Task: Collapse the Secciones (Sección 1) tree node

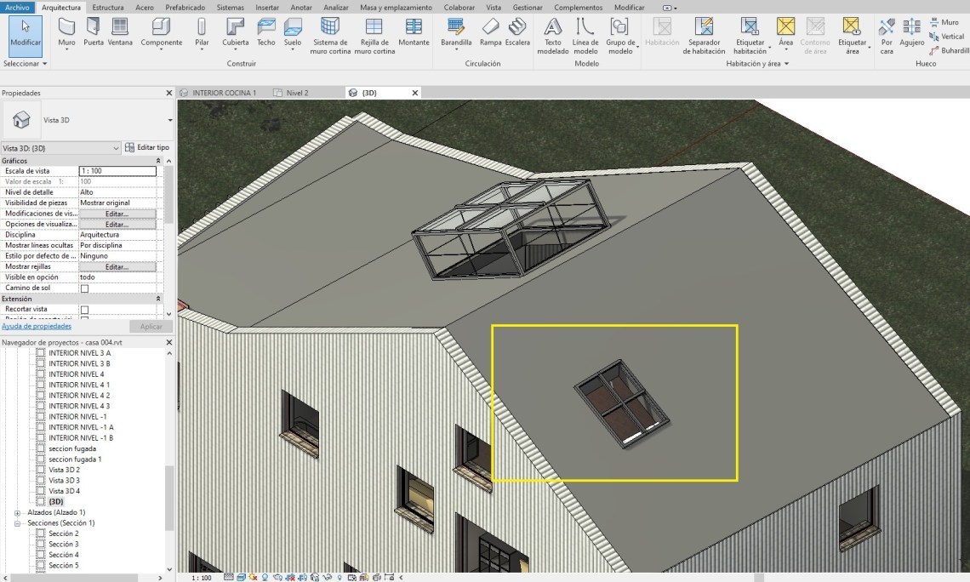Action: [x=18, y=523]
